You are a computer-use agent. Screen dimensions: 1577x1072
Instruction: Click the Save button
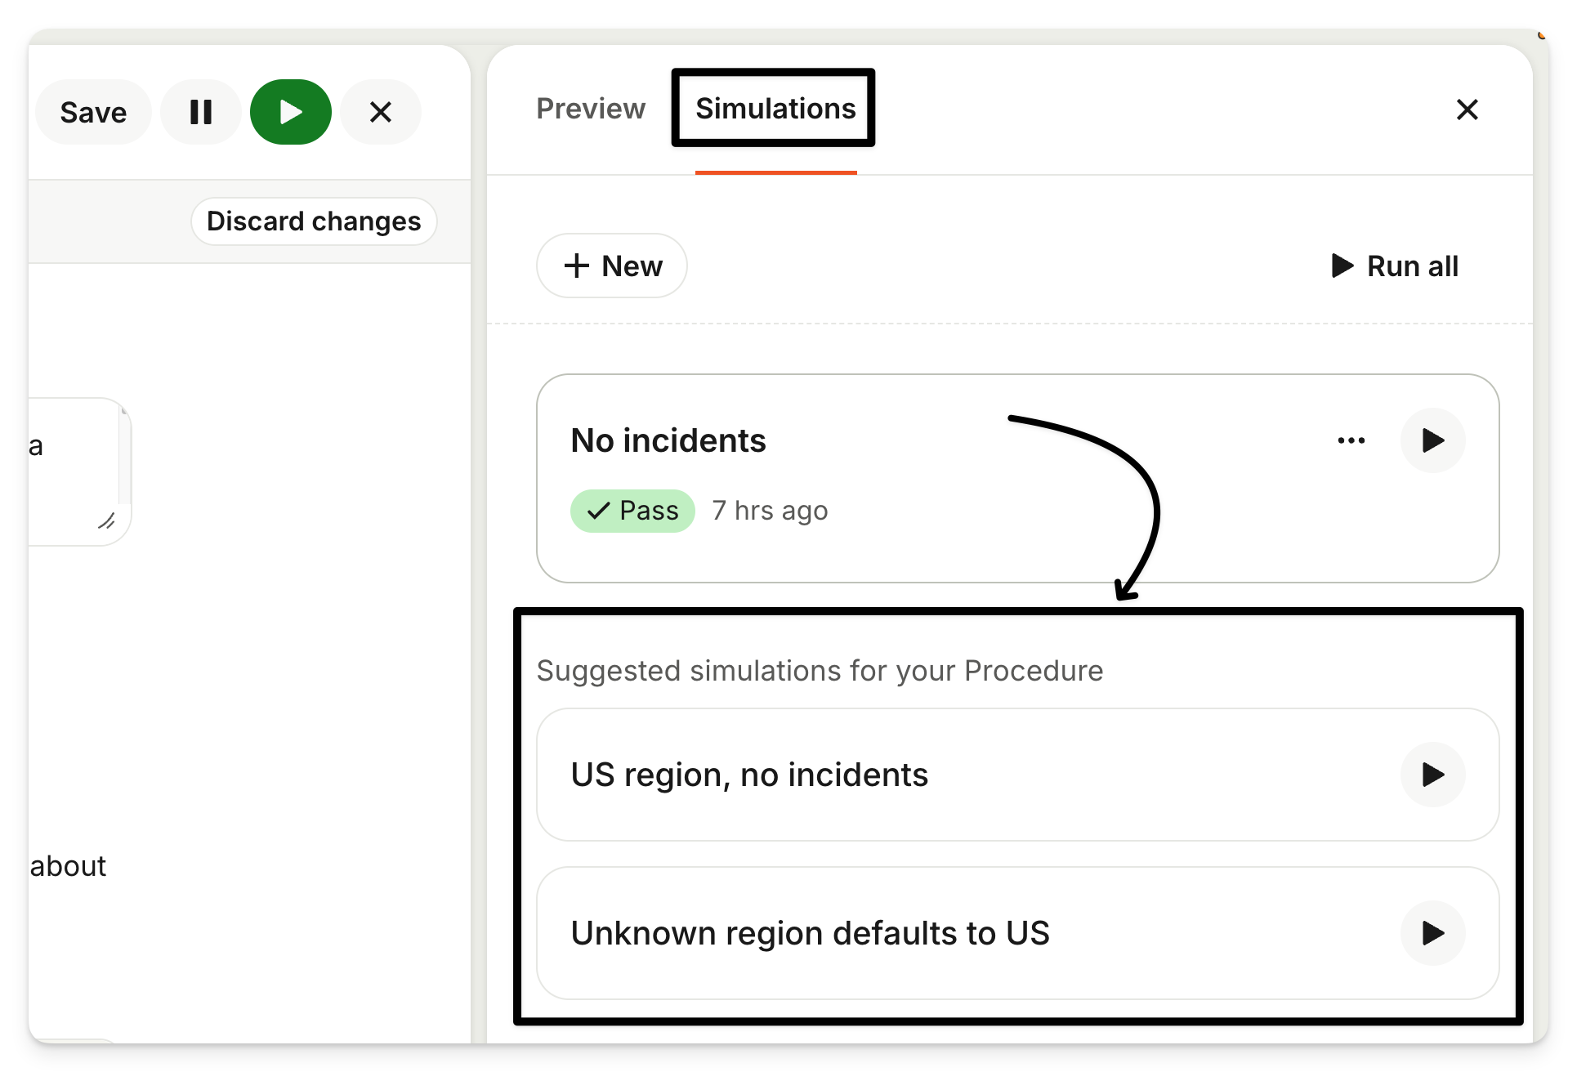click(x=93, y=112)
